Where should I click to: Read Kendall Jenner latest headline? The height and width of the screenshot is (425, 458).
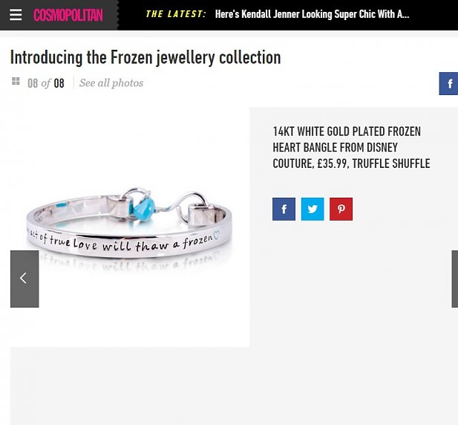(x=312, y=14)
